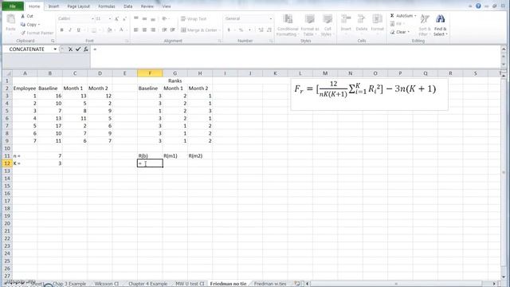Click the Paste clipboard icon
The image size is (510, 287).
coord(10,19)
